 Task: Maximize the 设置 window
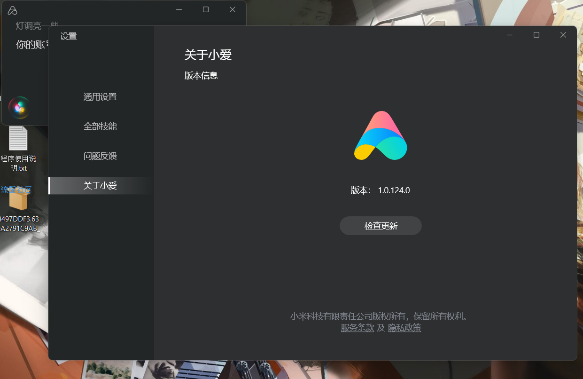tap(536, 35)
